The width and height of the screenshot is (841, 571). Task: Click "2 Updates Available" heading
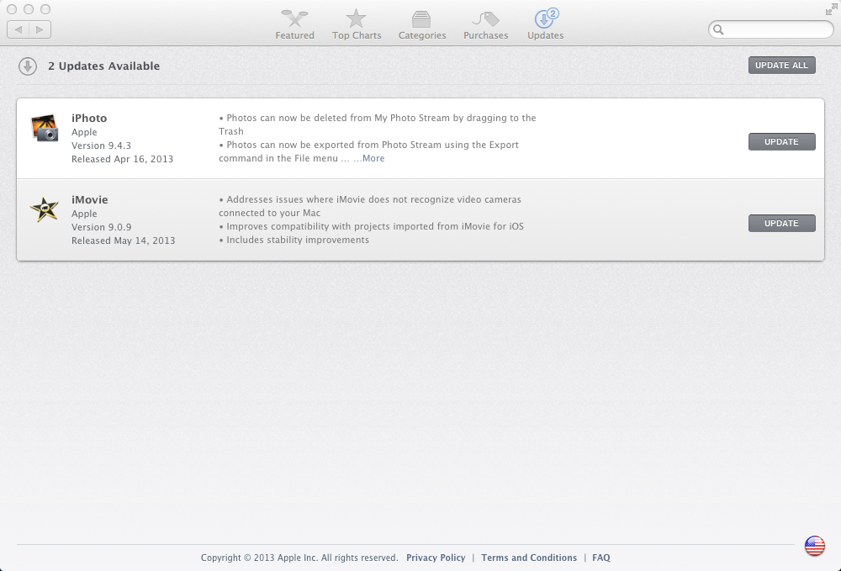click(x=104, y=66)
